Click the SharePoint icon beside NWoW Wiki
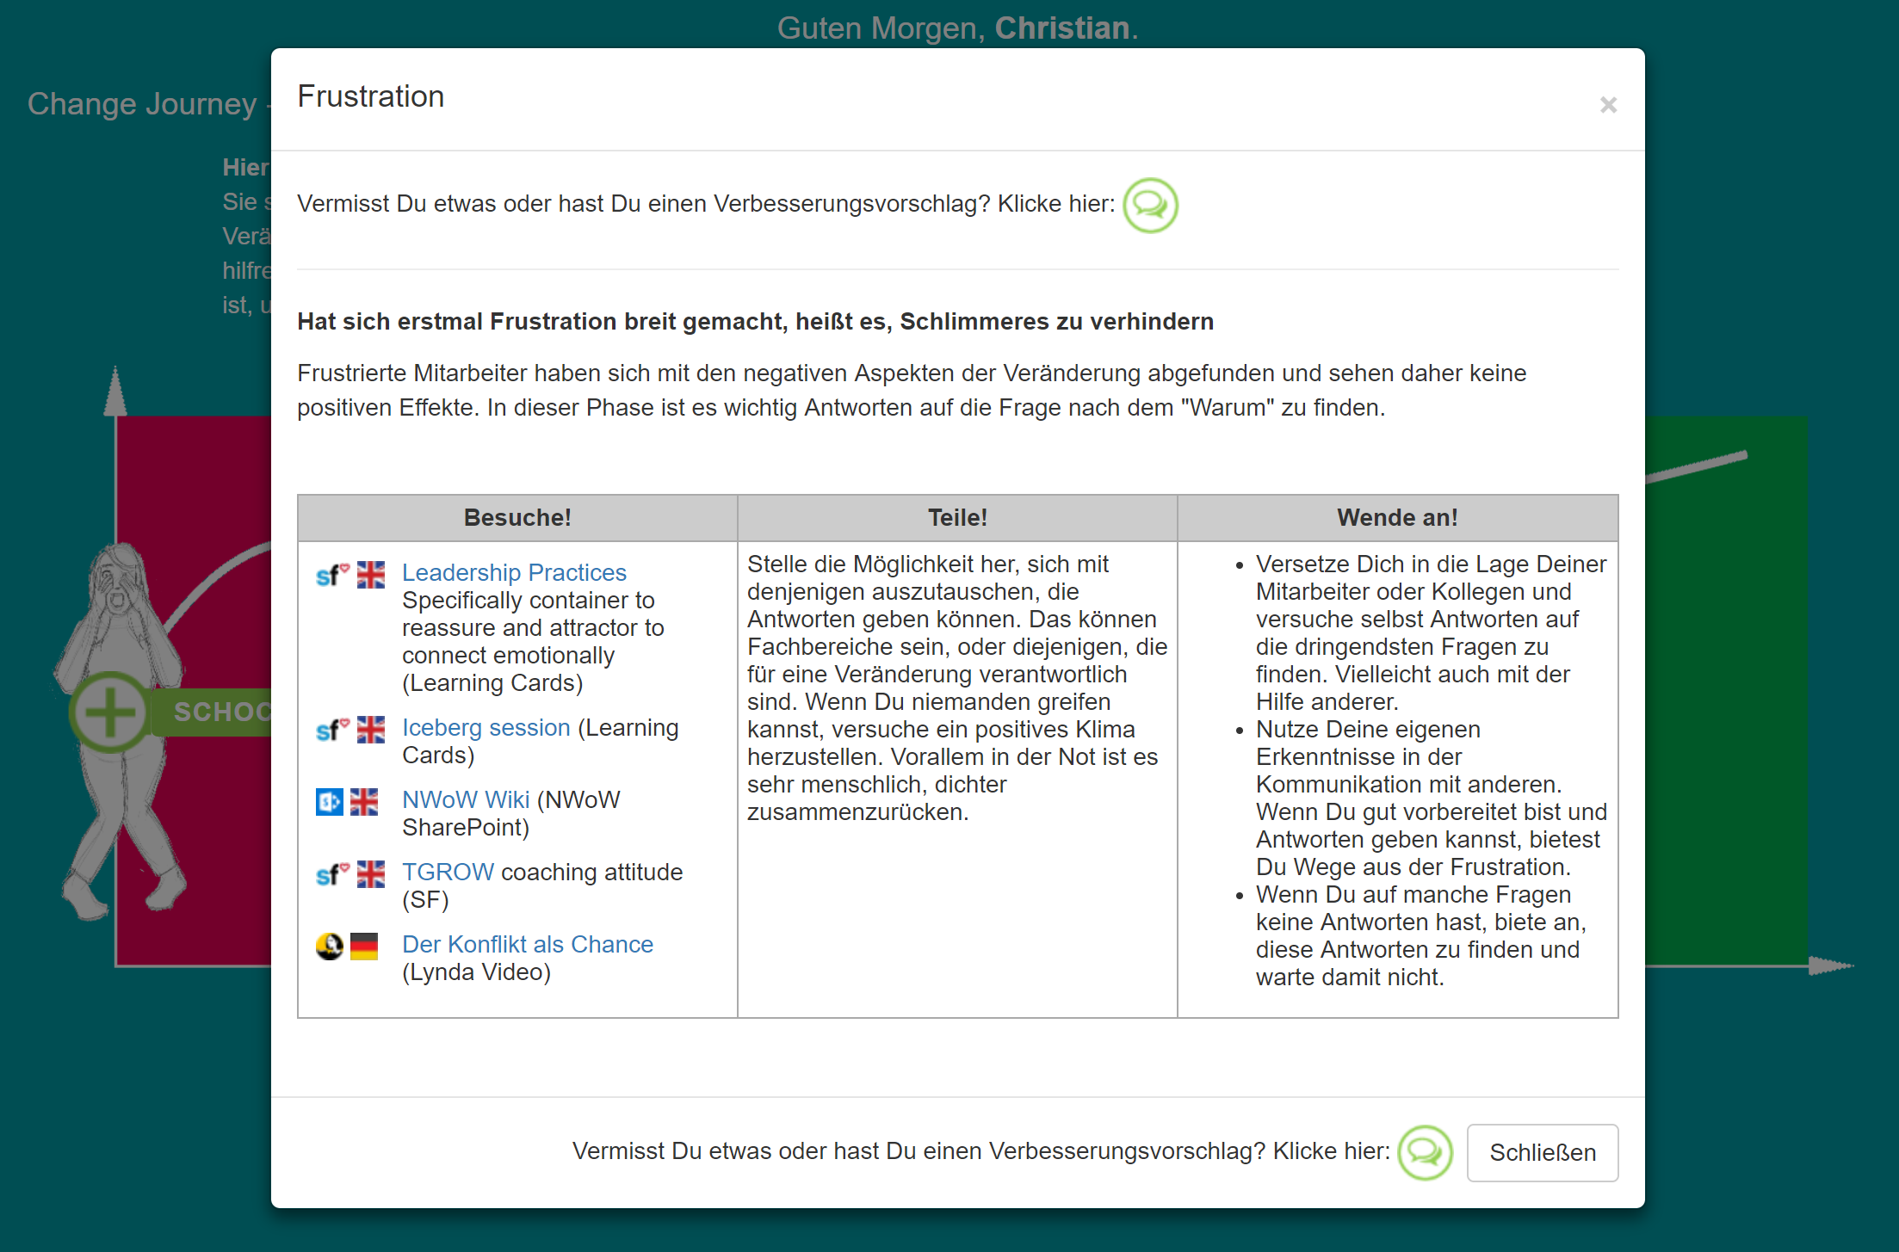The width and height of the screenshot is (1899, 1252). coord(329,802)
